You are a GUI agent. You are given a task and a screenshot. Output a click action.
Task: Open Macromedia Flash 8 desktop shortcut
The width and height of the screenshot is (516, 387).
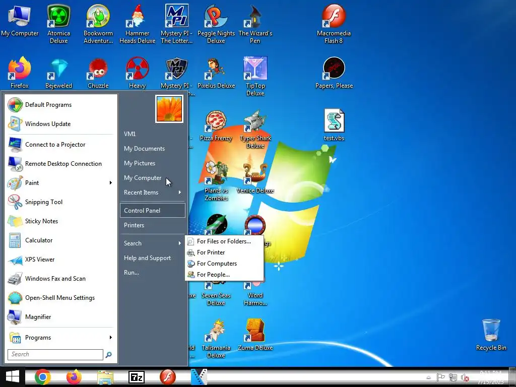click(334, 24)
